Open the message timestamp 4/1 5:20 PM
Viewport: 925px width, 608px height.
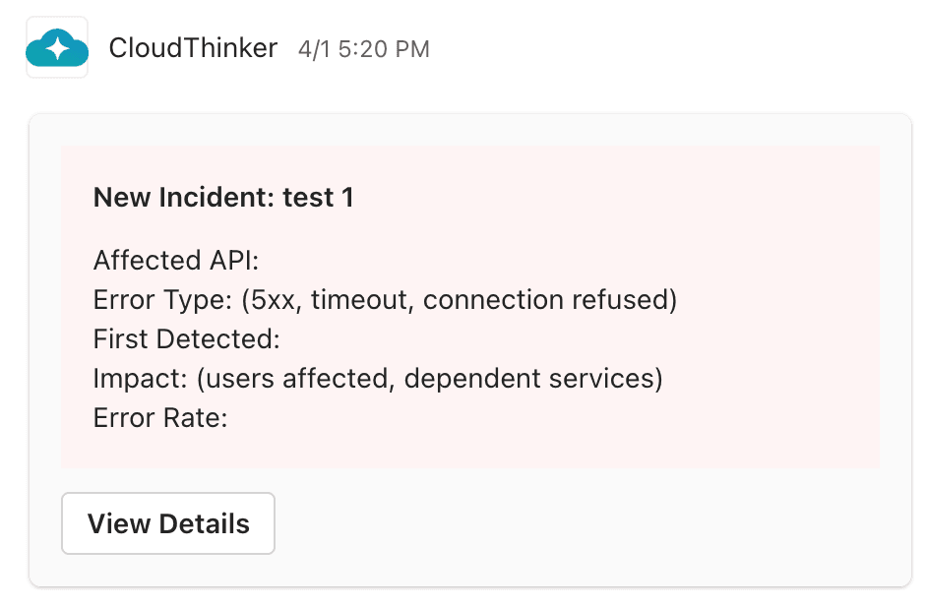(362, 48)
